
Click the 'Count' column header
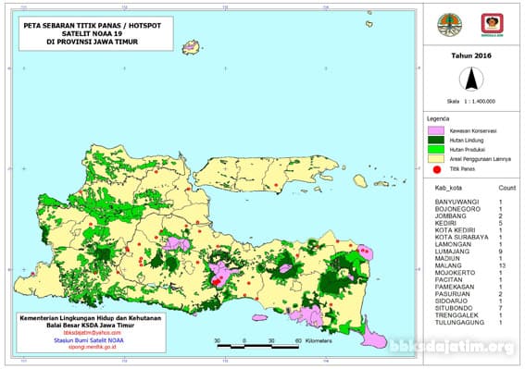coord(506,188)
